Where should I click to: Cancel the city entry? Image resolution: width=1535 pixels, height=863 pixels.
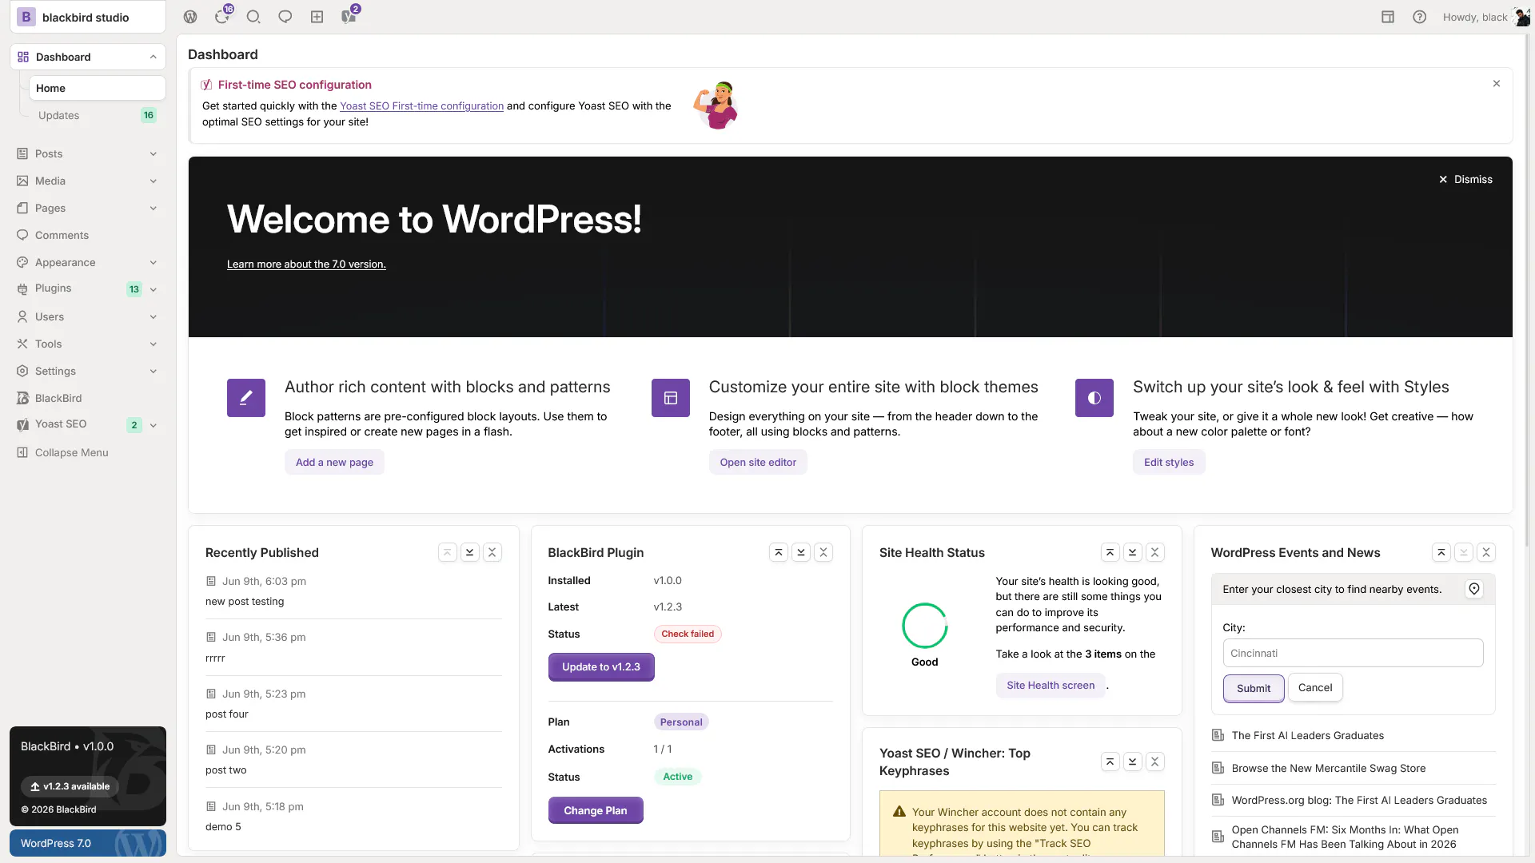point(1315,688)
